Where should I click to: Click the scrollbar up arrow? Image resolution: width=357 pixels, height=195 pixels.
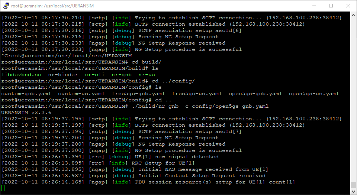353,15
